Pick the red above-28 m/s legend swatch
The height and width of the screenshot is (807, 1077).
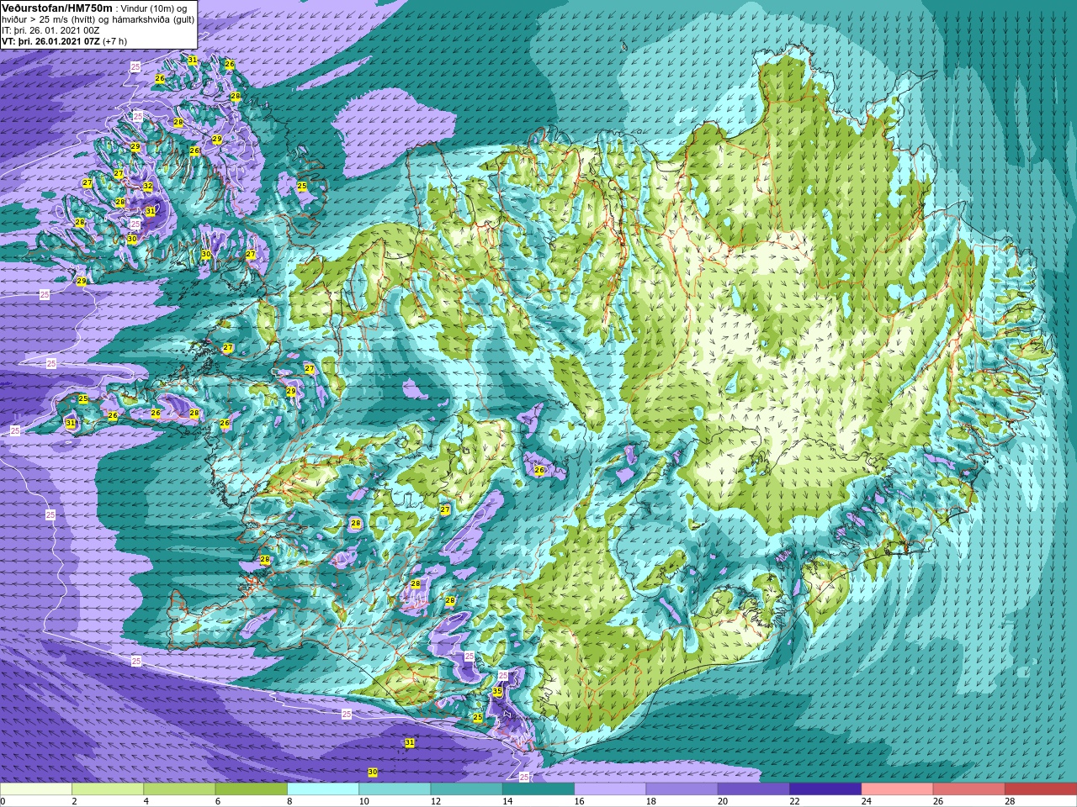tap(1040, 789)
